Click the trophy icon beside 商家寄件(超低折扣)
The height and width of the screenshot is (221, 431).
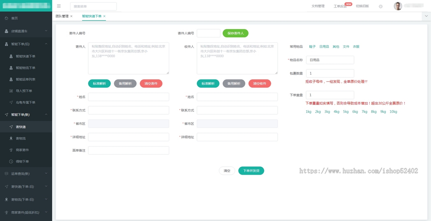pos(6,212)
